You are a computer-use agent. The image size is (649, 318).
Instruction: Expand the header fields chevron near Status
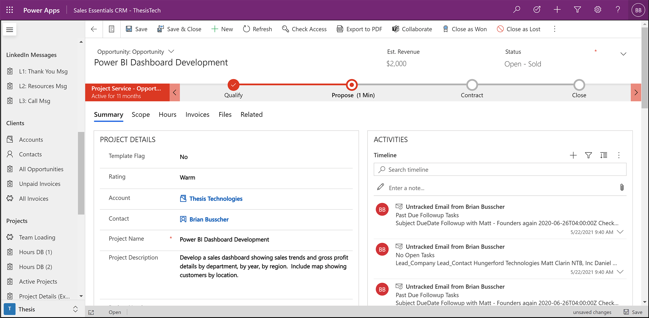(623, 54)
